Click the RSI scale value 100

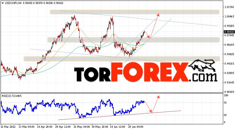226,95
